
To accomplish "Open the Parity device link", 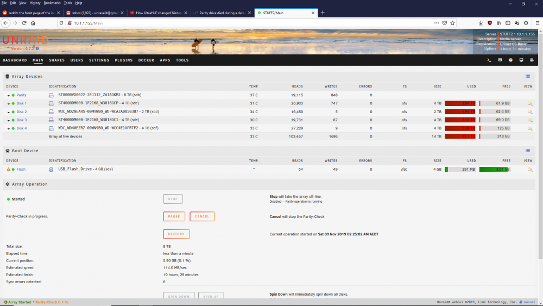I will coord(22,95).
